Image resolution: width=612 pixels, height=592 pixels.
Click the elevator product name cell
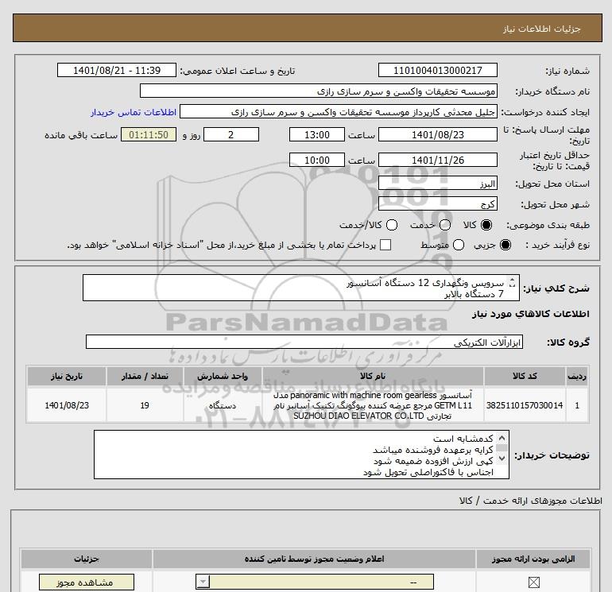click(373, 405)
